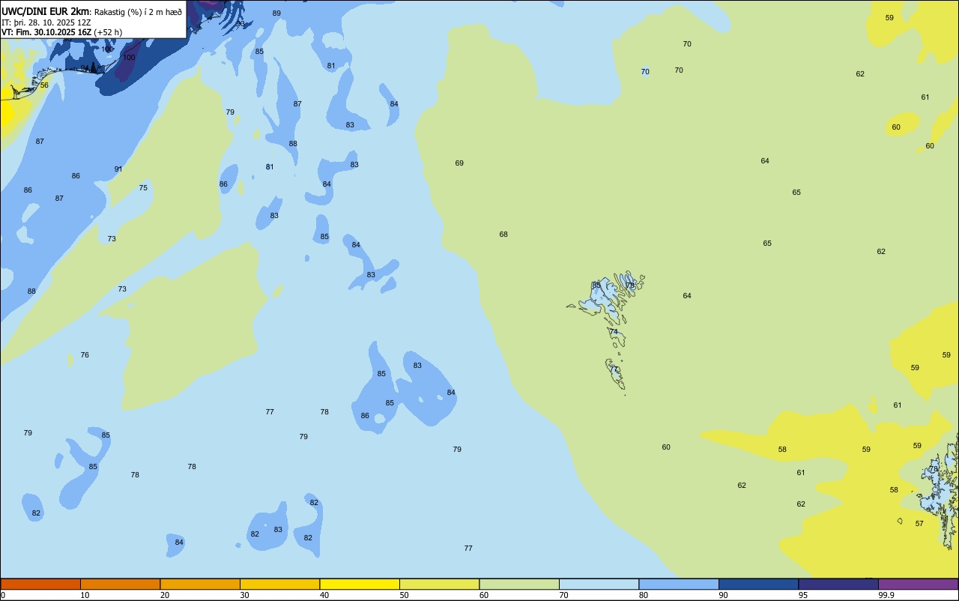Click the 57 humidity value
Viewport: 959px width, 601px height.
click(x=919, y=524)
